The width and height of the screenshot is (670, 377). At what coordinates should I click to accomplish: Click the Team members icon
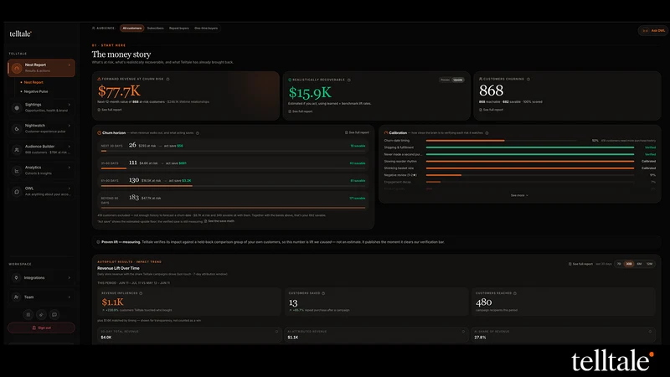tap(16, 297)
